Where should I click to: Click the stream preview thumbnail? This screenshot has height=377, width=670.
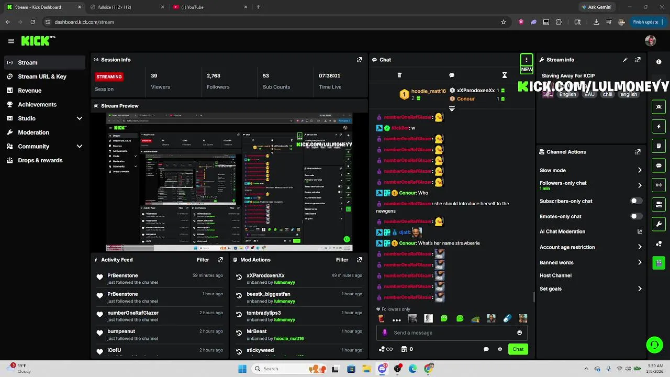pos(229,182)
